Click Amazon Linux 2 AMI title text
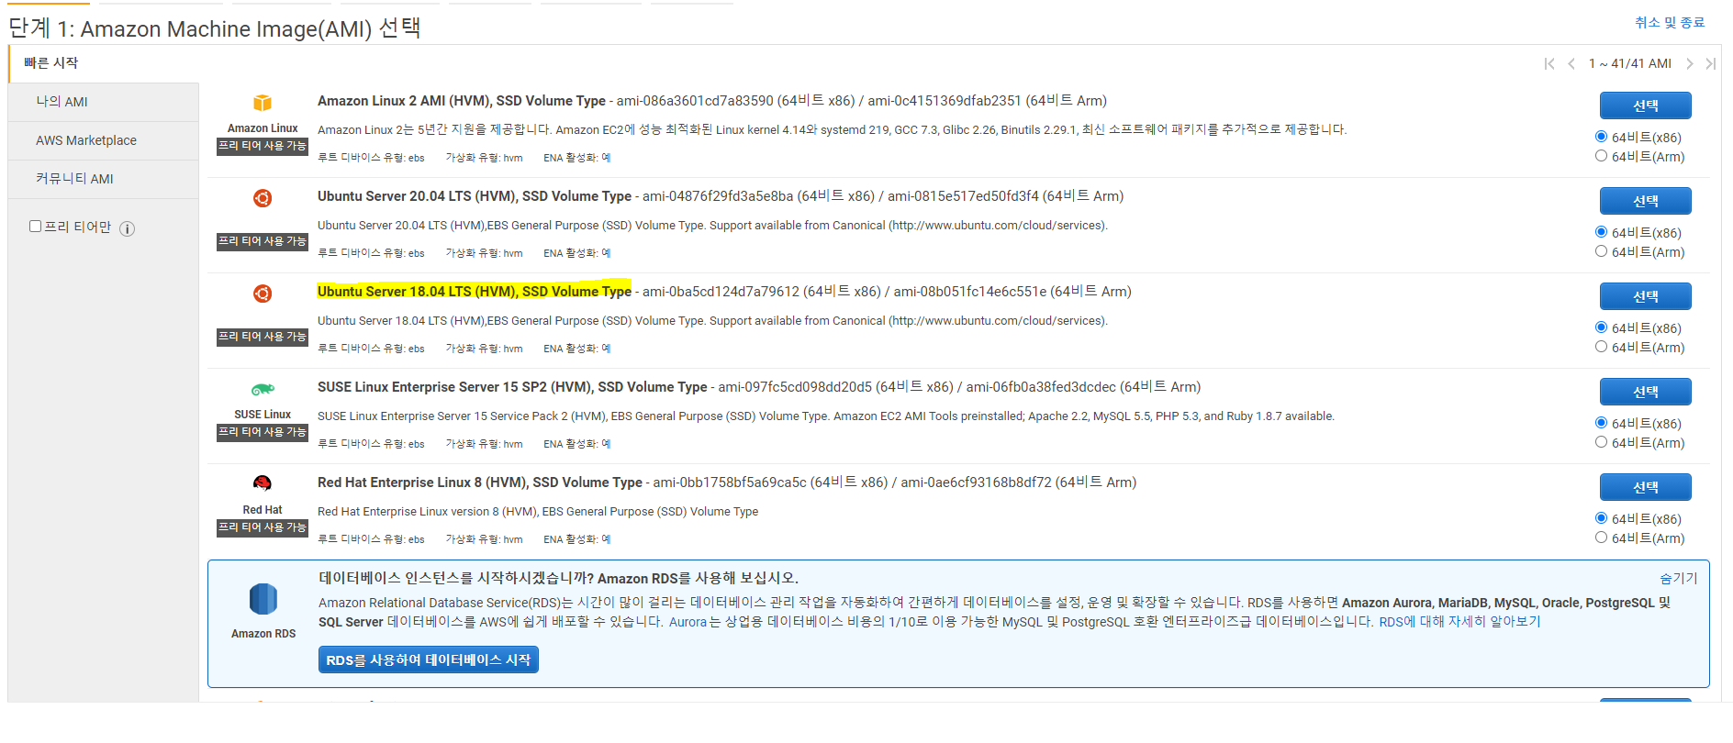The width and height of the screenshot is (1733, 743). click(462, 101)
